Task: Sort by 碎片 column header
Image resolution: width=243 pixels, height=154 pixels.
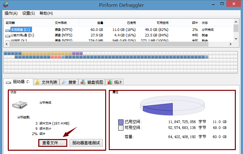Action: pyautogui.click(x=185, y=23)
